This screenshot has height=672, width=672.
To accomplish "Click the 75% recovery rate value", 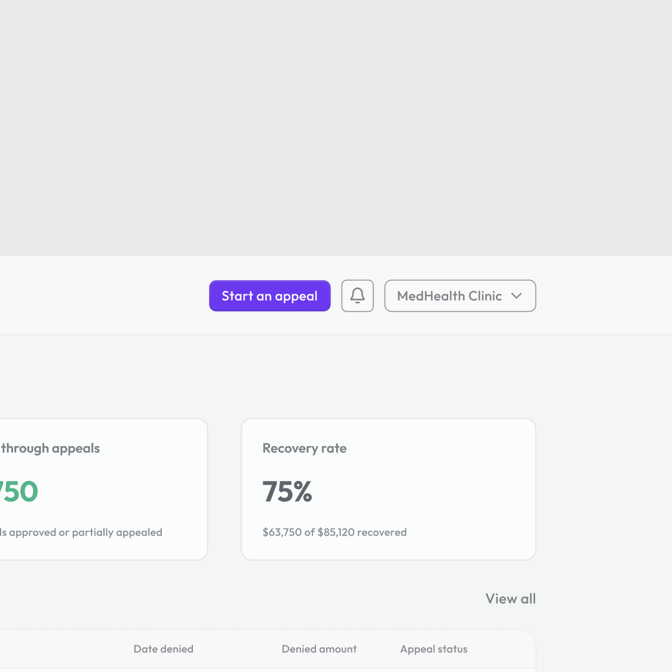I will [x=287, y=491].
